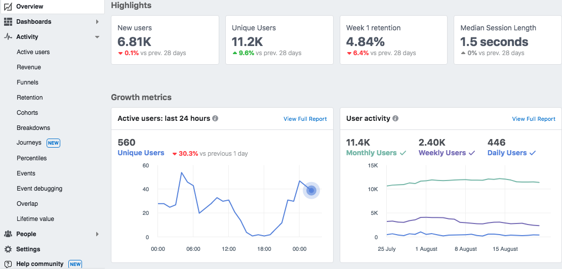The height and width of the screenshot is (269, 562).
Task: Open the Funnels menu item
Action: pyautogui.click(x=28, y=82)
